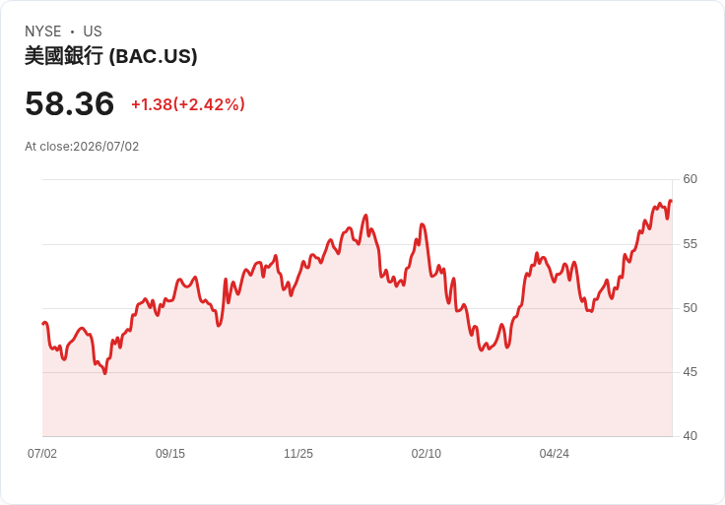This screenshot has height=505, width=725.
Task: Click the chart's starting point at left end
Action: 43,323
